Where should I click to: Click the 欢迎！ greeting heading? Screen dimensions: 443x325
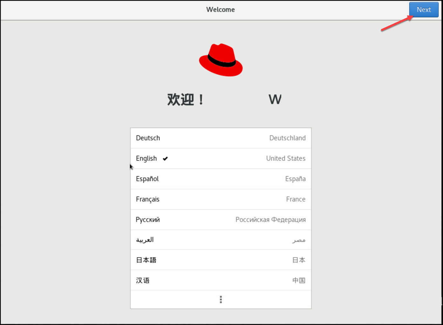point(186,100)
